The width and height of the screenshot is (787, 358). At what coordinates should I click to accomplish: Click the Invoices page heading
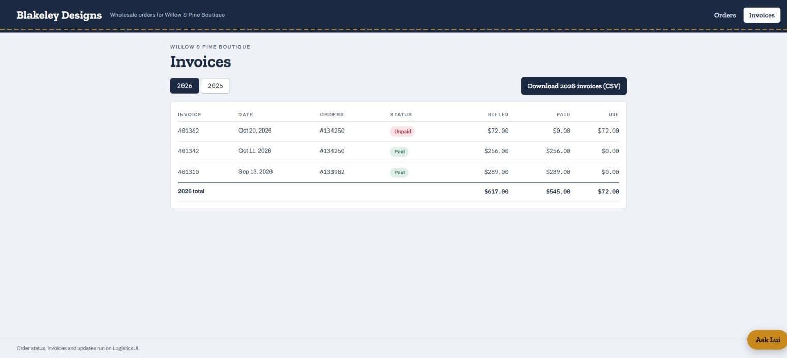[200, 62]
